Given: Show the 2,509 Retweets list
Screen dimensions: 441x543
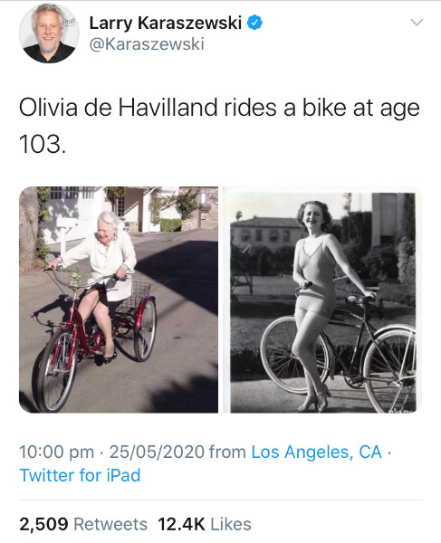Looking at the screenshot, I should click(x=83, y=524).
